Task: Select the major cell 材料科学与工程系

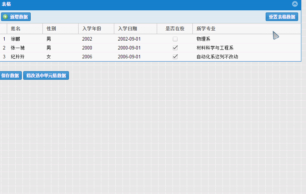Action: point(247,48)
